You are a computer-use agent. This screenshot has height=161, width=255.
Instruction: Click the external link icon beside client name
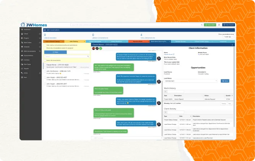pyautogui.click(x=174, y=55)
